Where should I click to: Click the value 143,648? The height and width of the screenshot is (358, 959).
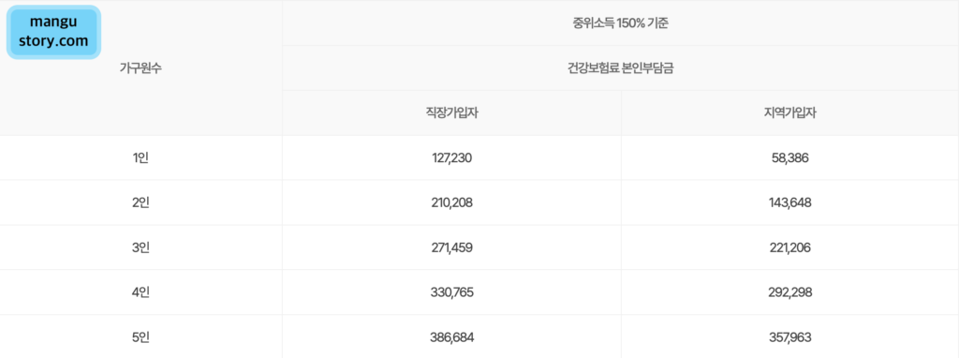pyautogui.click(x=789, y=202)
